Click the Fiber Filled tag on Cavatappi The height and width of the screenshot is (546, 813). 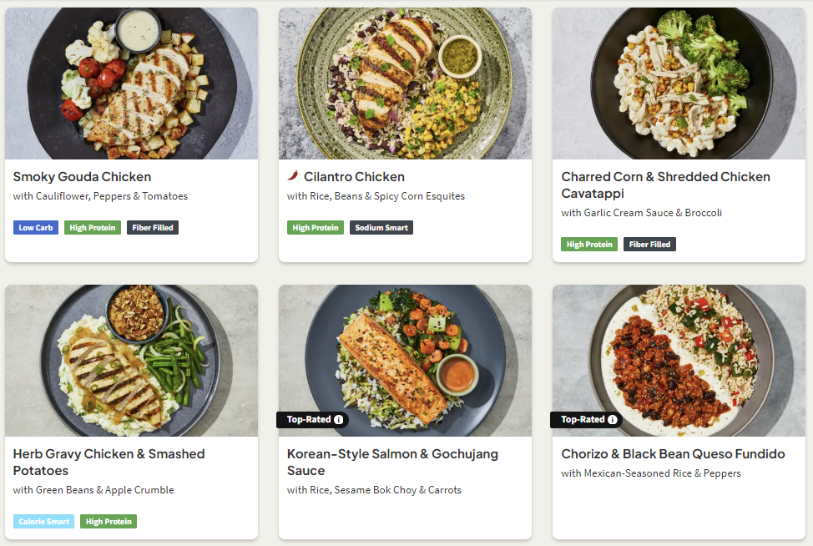click(x=649, y=244)
